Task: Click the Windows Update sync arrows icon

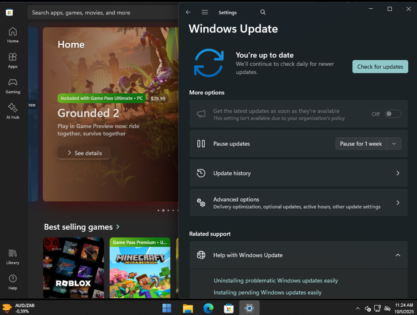Action: click(209, 63)
